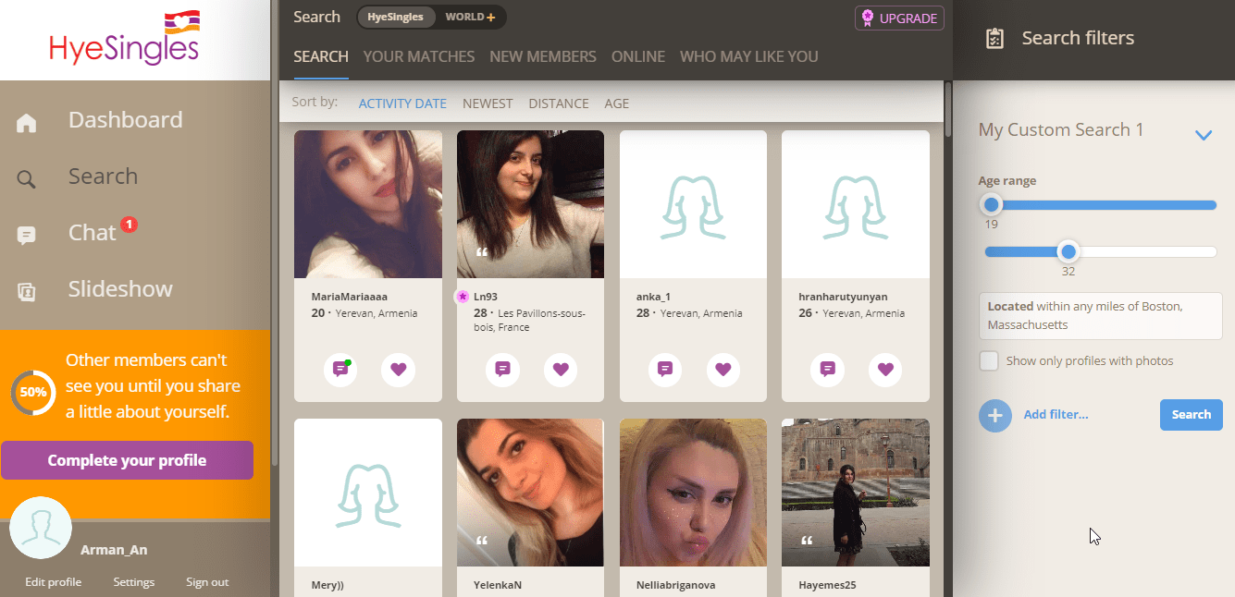Click the blue Search button in filters

1192,415
